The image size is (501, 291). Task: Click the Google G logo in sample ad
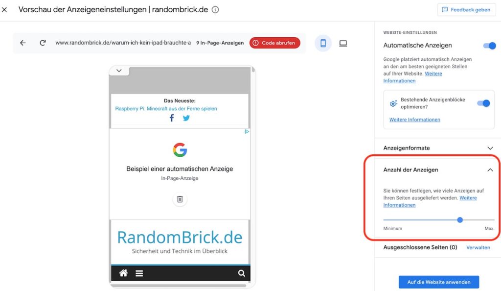coord(180,150)
